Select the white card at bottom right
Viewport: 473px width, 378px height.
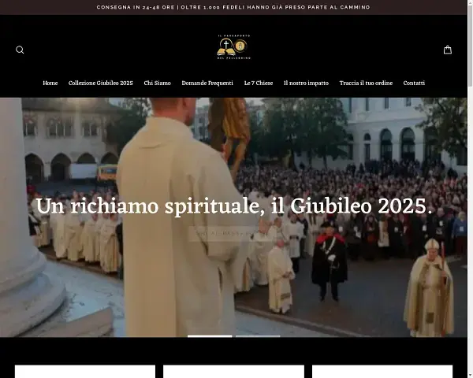click(x=382, y=371)
